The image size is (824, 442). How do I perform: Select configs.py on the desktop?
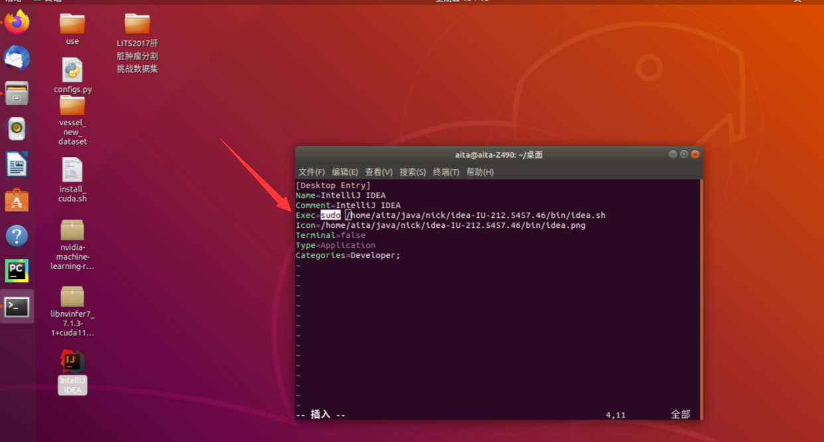tap(72, 70)
